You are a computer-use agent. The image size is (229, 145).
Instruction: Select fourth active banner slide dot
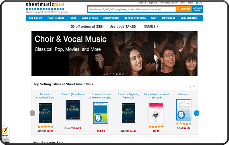click(x=117, y=74)
